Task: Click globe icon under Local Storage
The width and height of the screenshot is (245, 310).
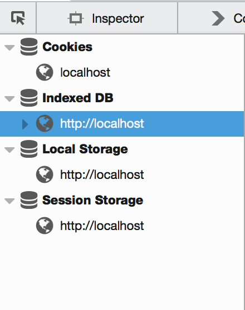Action: (45, 174)
